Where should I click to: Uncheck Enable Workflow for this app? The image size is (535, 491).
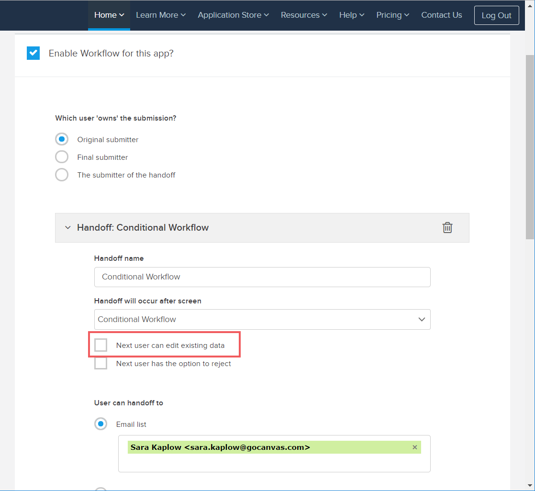[33, 53]
